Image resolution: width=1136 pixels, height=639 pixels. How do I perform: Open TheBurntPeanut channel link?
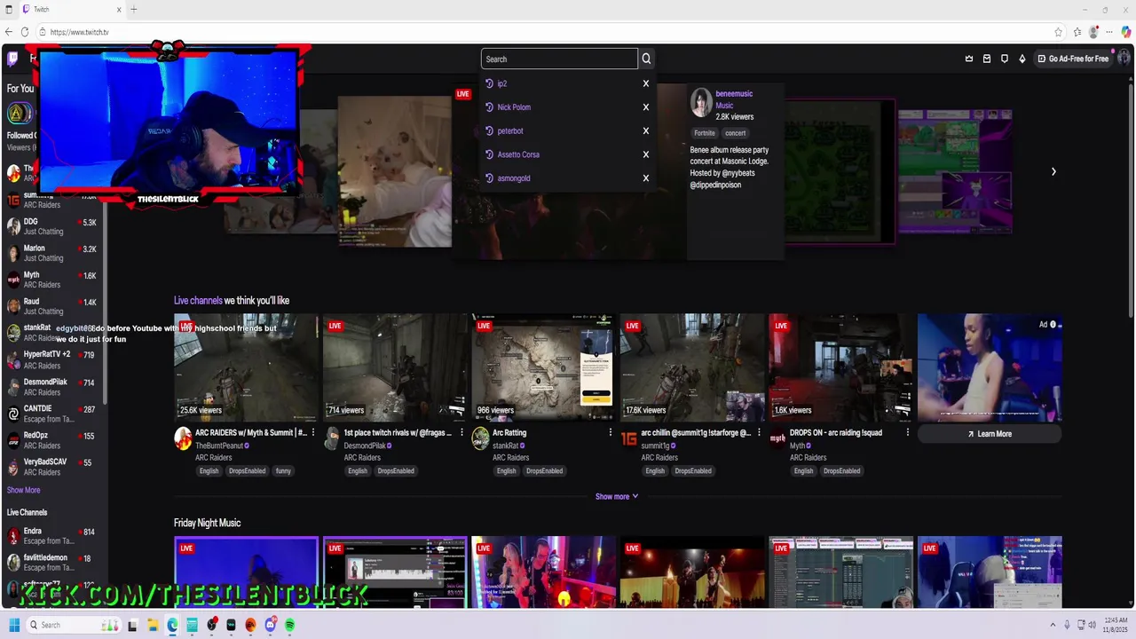pyautogui.click(x=218, y=446)
